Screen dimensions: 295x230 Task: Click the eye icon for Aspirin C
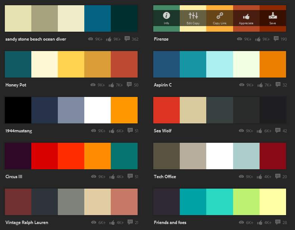(242, 85)
